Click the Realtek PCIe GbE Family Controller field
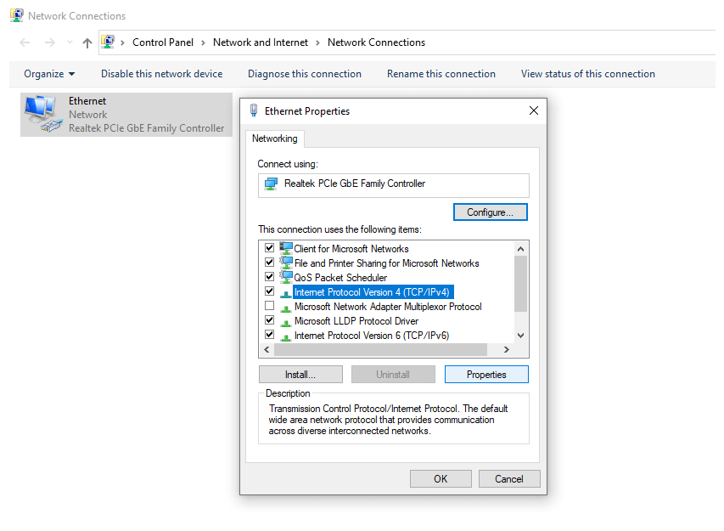The width and height of the screenshot is (724, 531). pyautogui.click(x=393, y=185)
